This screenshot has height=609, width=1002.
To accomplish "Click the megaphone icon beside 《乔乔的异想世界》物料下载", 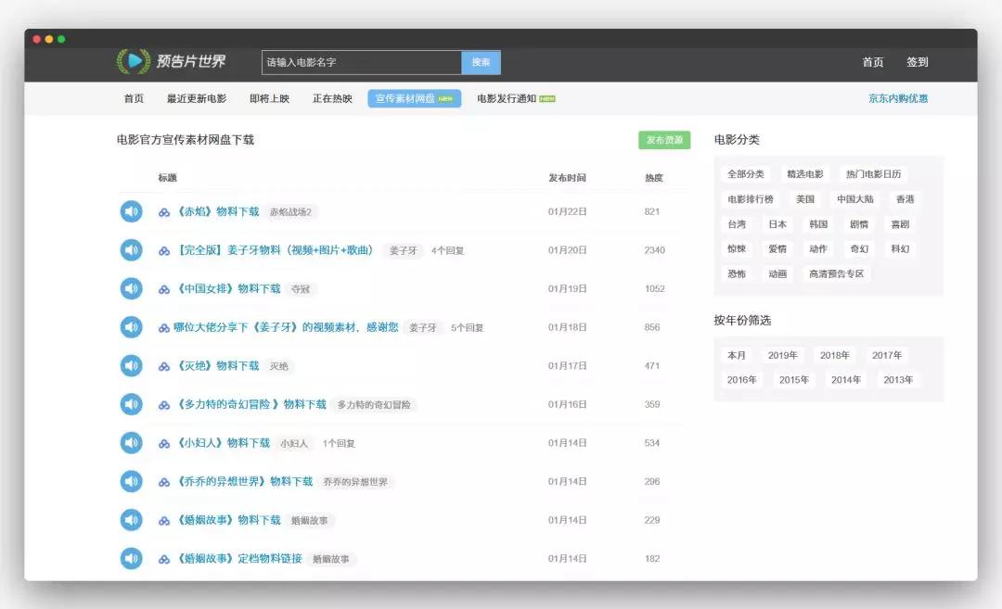I will tap(131, 481).
